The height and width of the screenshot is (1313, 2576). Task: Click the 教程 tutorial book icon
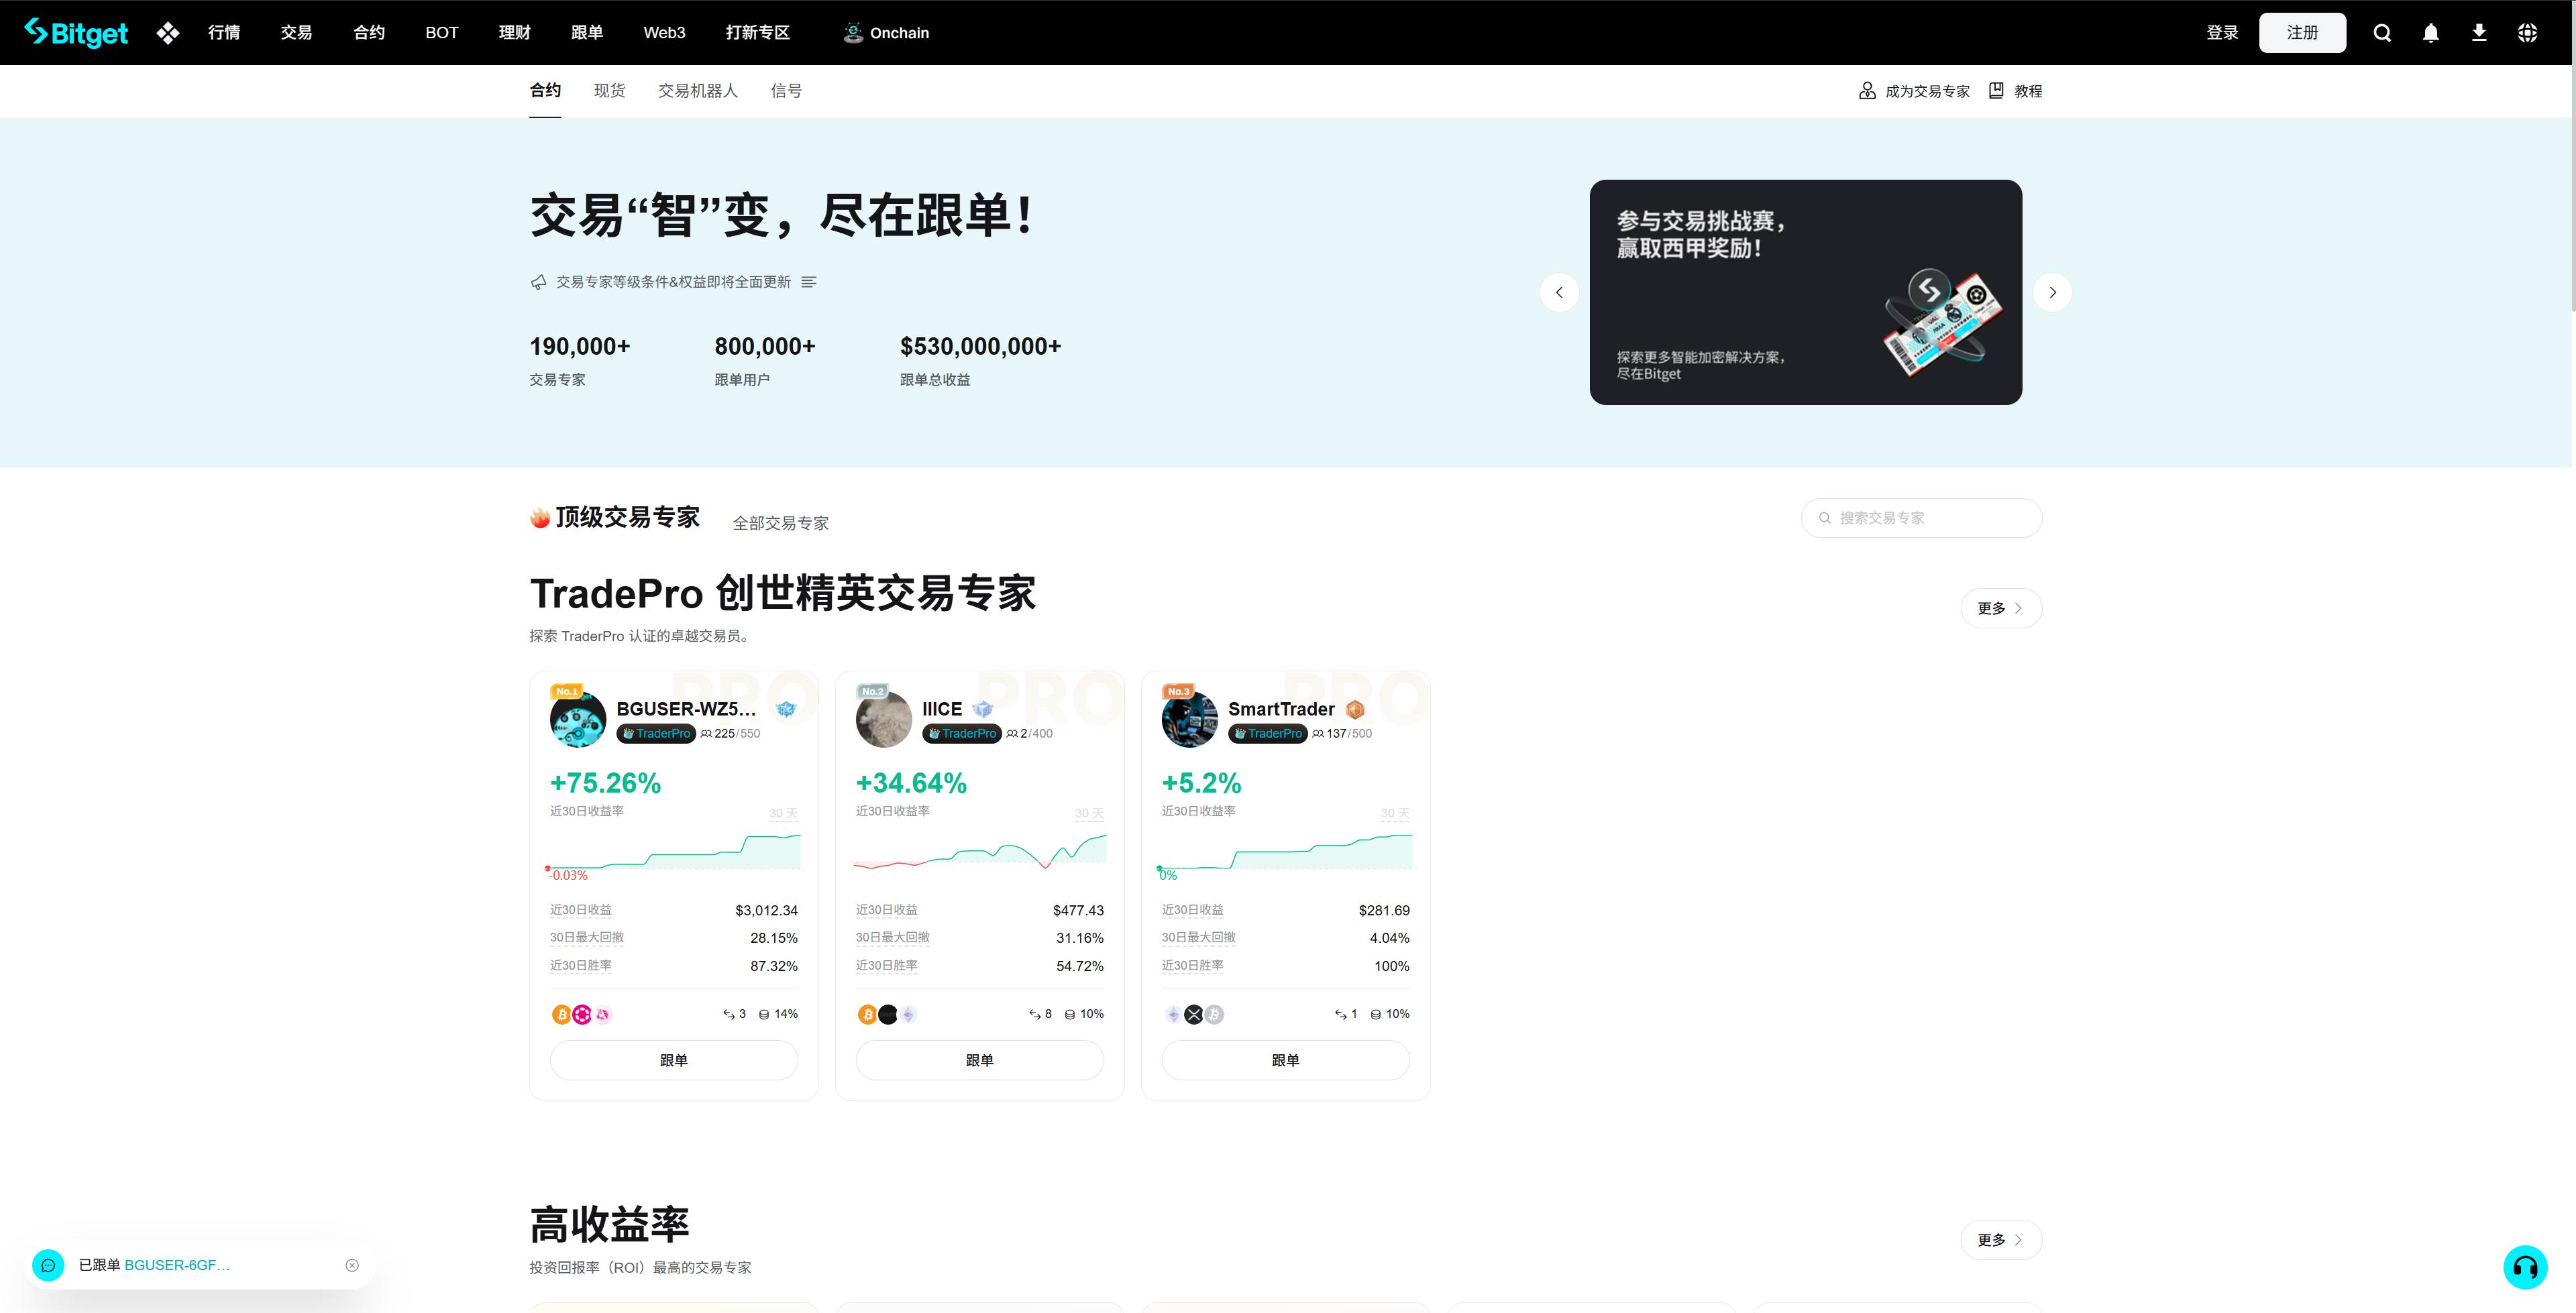[x=1996, y=91]
